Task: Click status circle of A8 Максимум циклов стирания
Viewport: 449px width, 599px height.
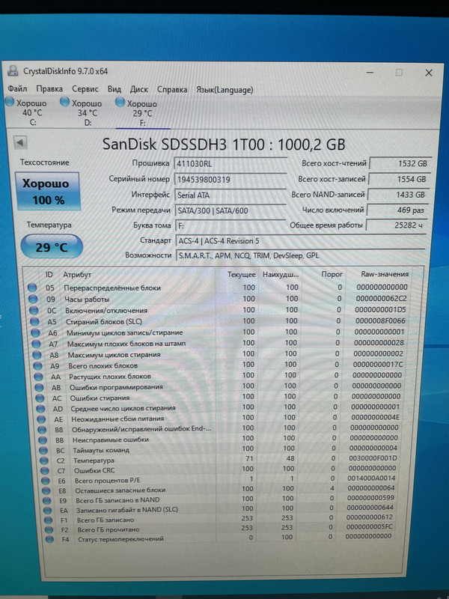Action: pyautogui.click(x=37, y=355)
